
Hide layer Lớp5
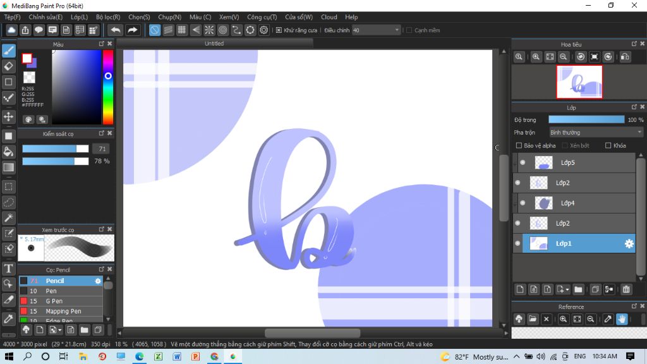coord(523,162)
